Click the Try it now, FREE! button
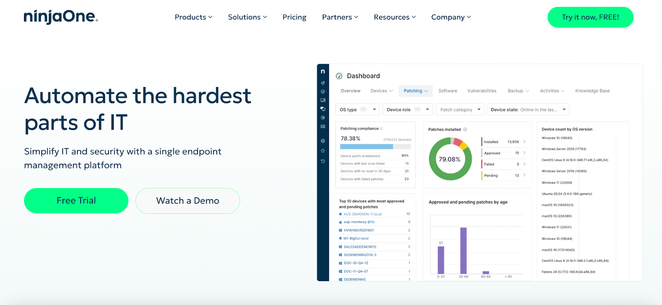 pos(590,17)
